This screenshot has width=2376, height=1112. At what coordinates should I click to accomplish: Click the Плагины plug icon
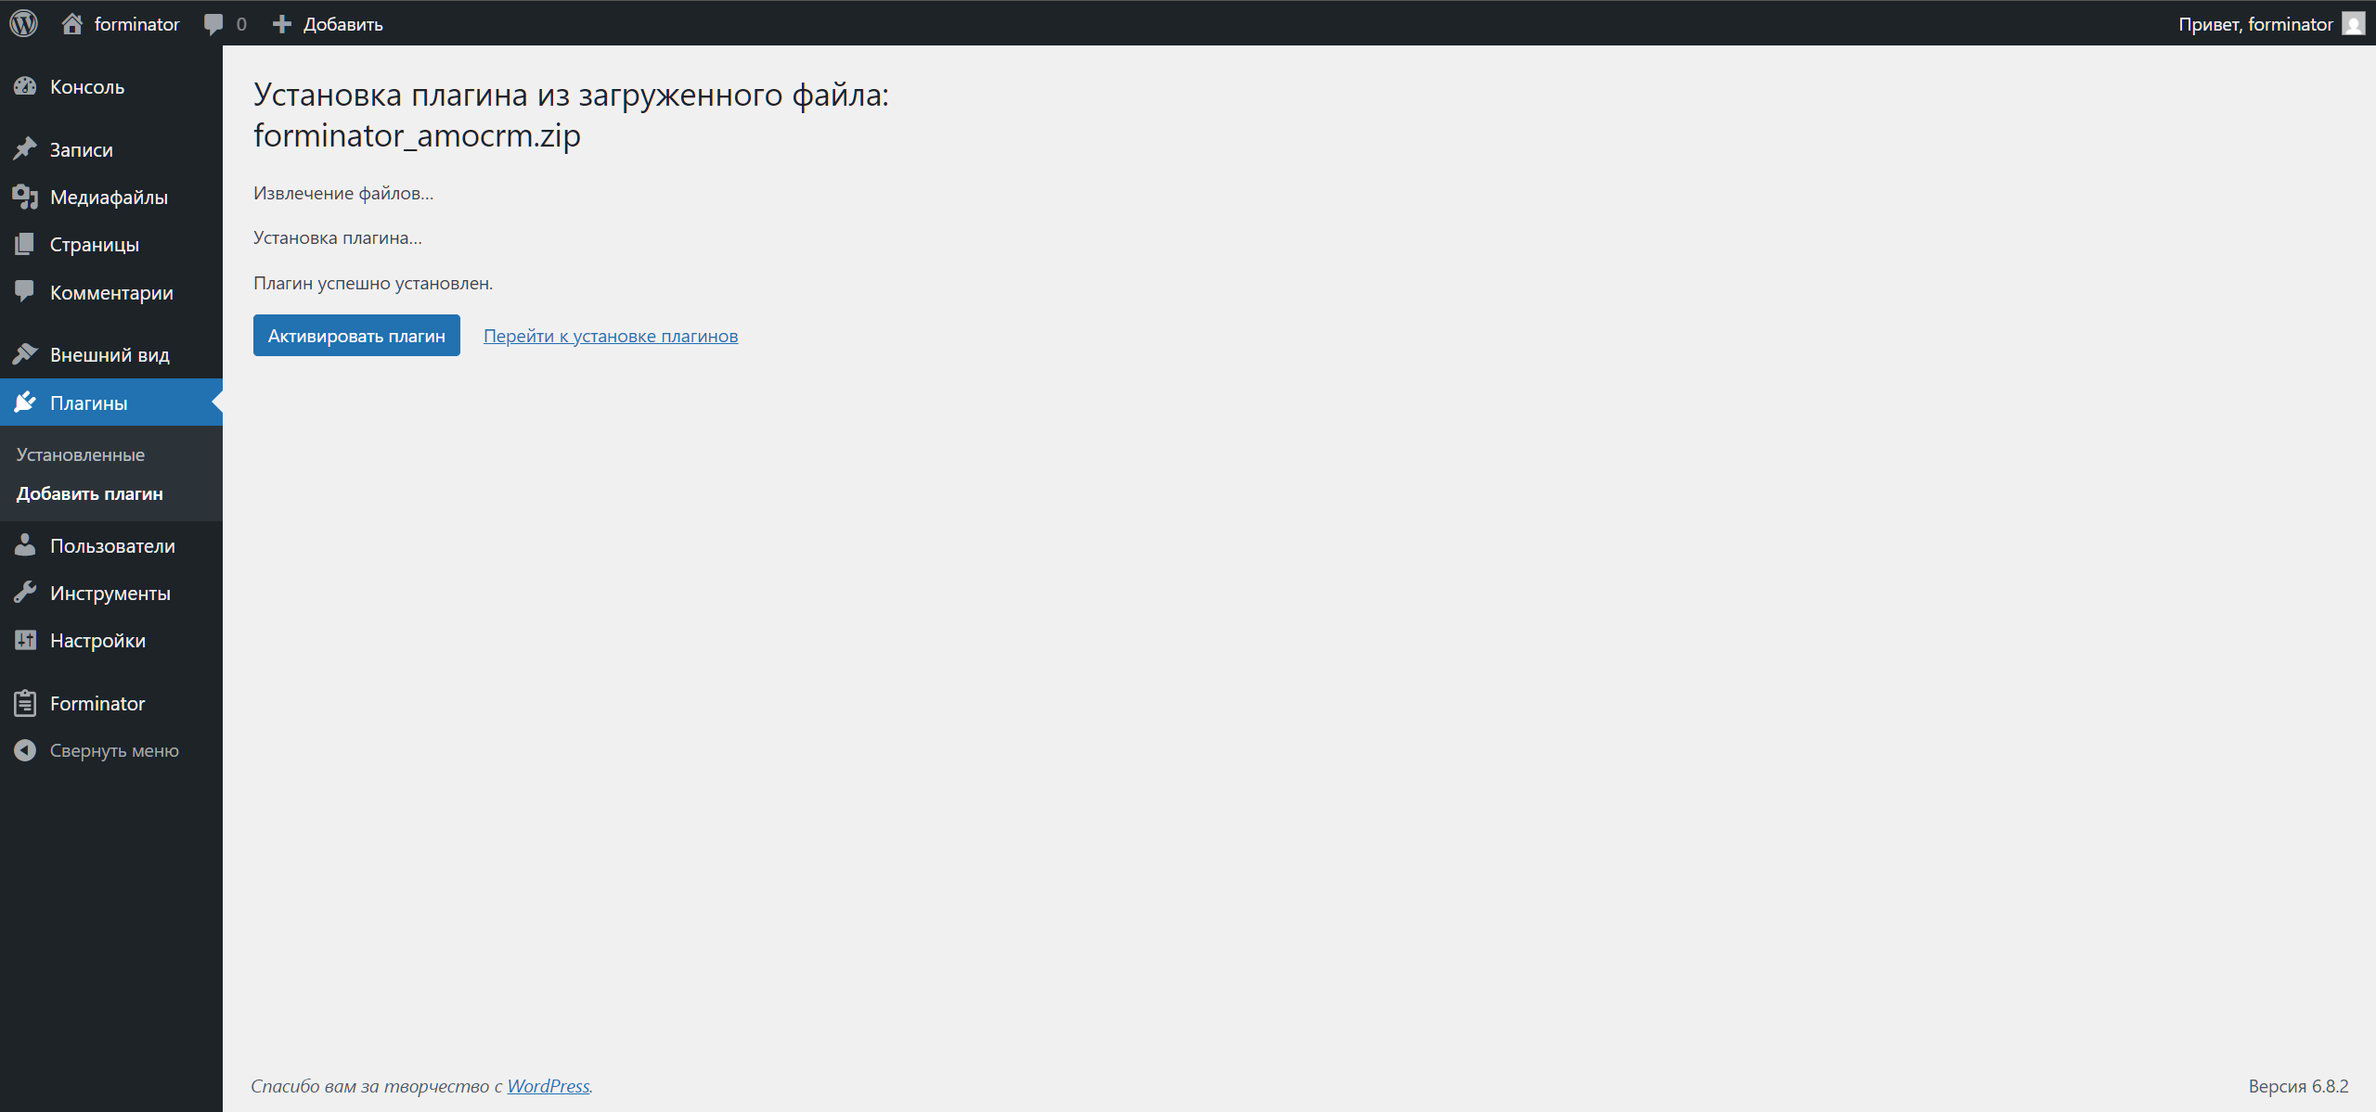pos(25,403)
